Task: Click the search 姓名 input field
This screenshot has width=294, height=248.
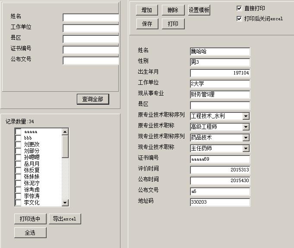Action: pos(91,18)
